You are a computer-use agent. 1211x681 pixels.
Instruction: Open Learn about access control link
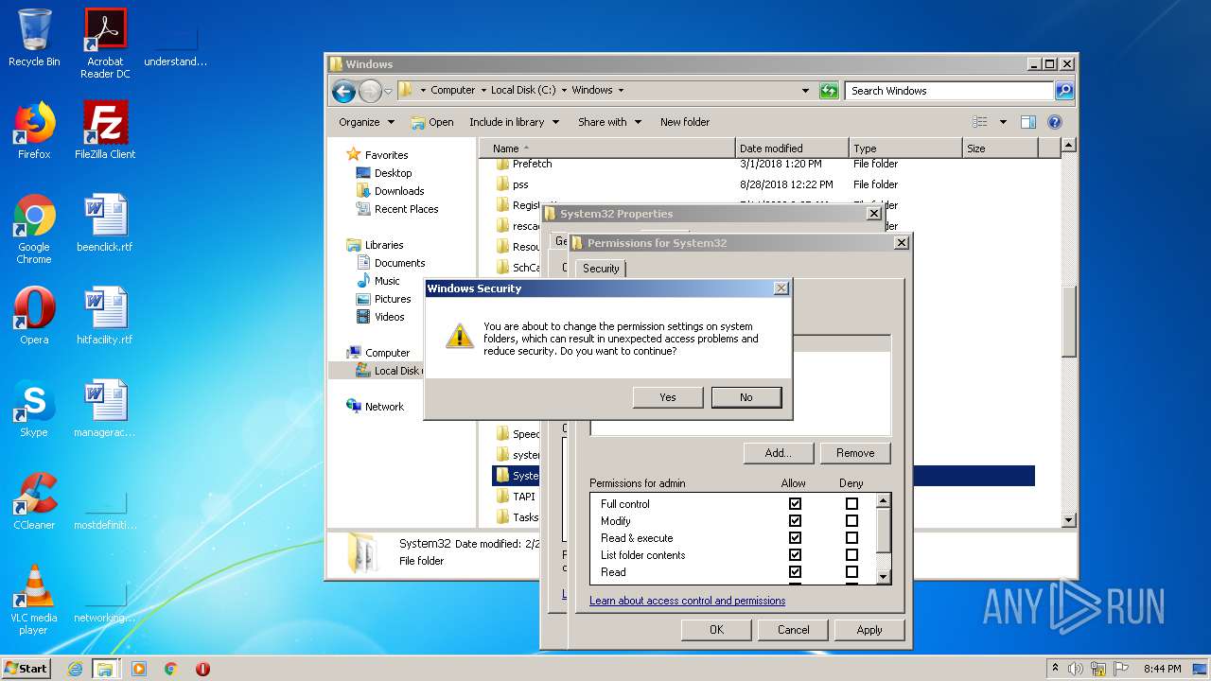coord(687,601)
